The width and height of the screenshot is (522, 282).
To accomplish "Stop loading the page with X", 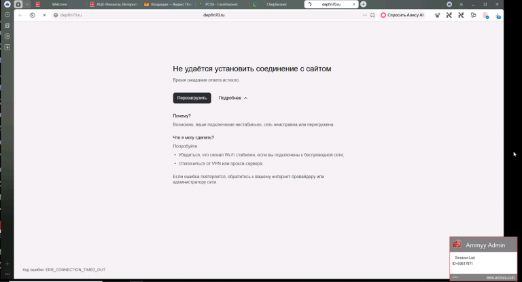I will point(44,15).
